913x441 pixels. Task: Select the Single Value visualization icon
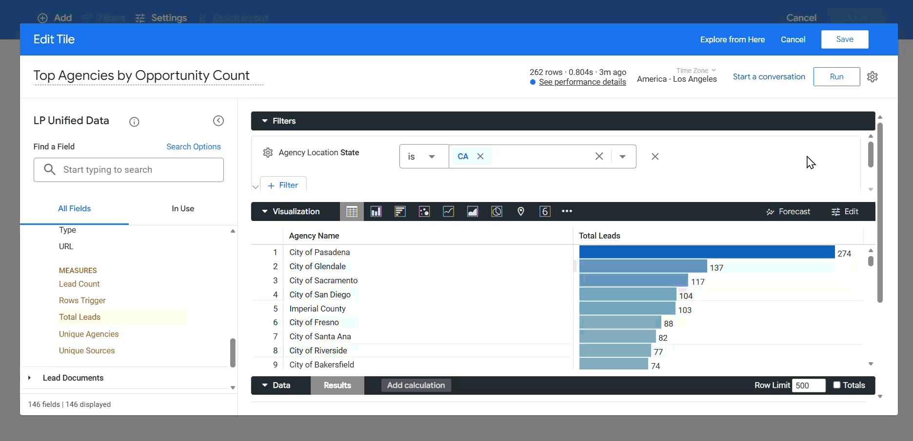click(x=545, y=211)
